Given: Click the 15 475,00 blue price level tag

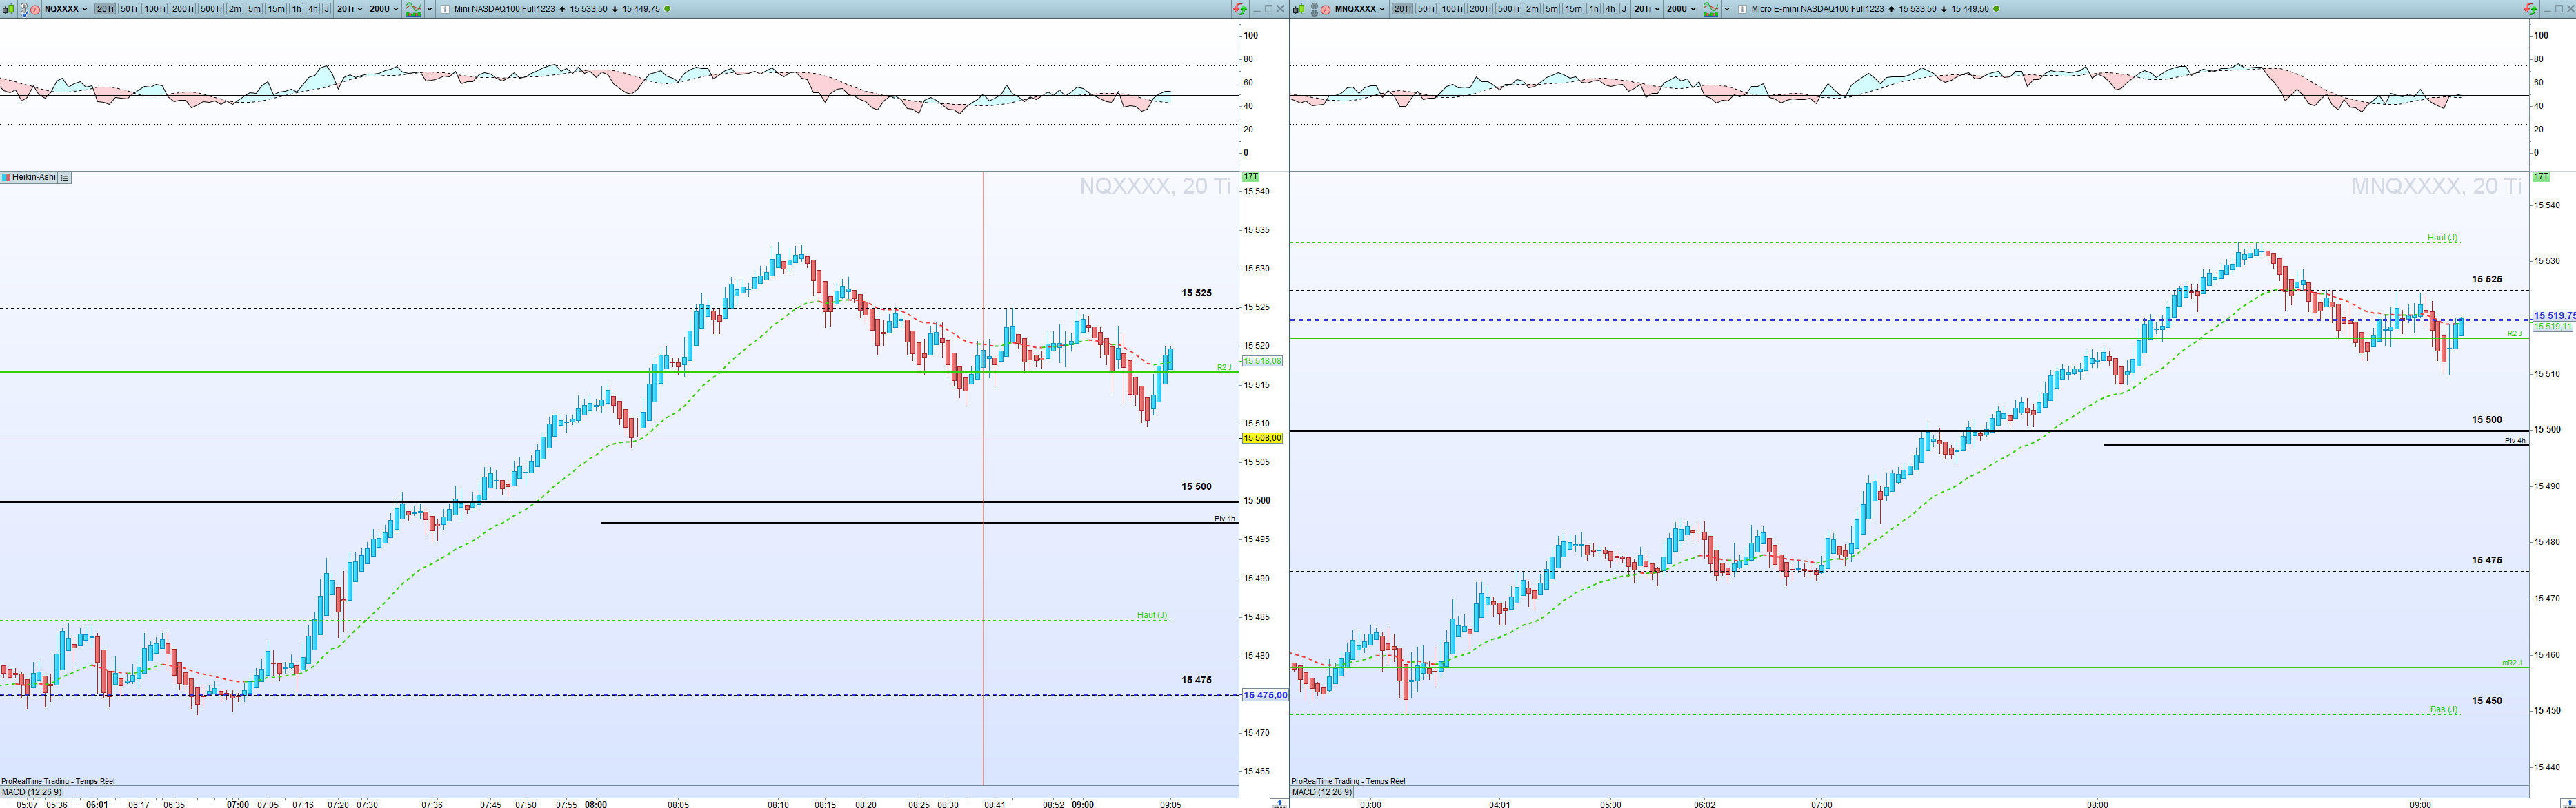Looking at the screenshot, I should 1264,695.
